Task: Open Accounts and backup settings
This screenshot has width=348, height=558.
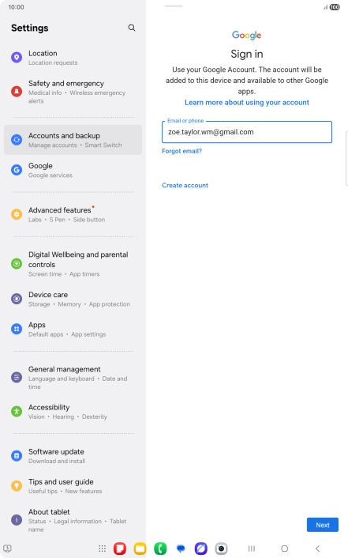Action: (73, 140)
